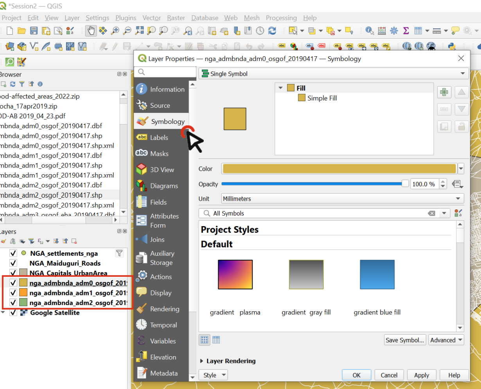The width and height of the screenshot is (481, 389).
Task: Click the Save Project toolbar icon
Action: 34,30
